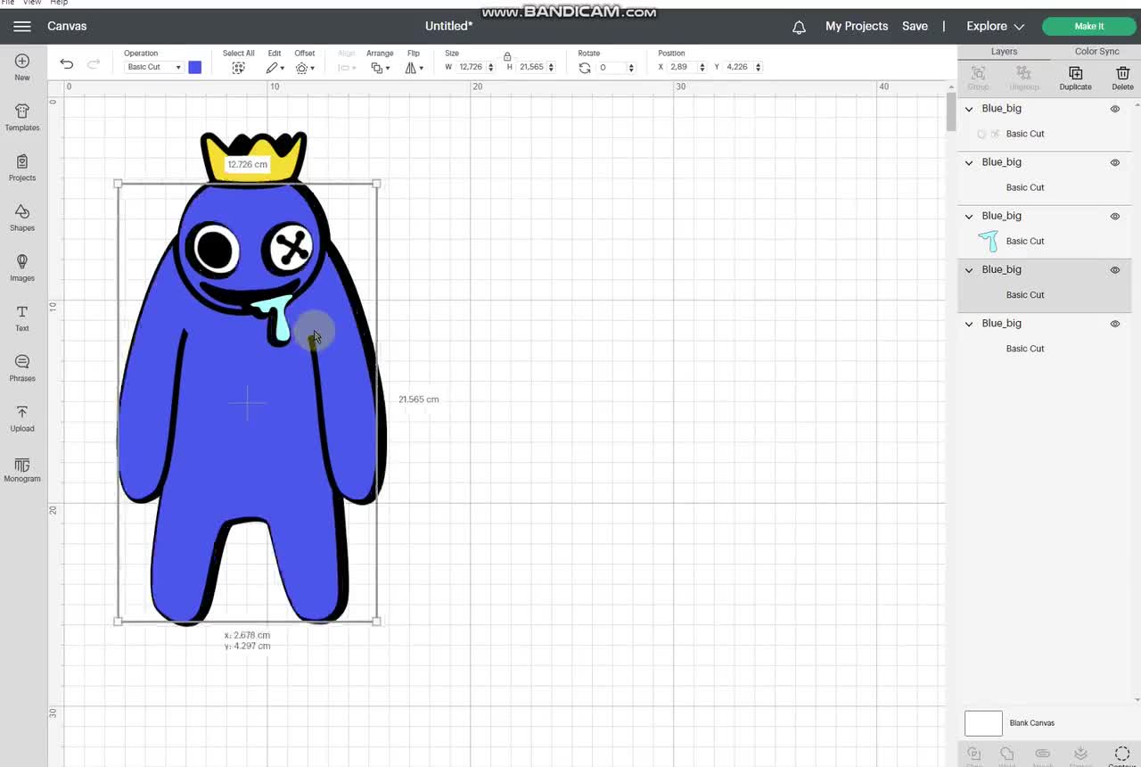
Task: Open the Monogram tool
Action: point(22,469)
